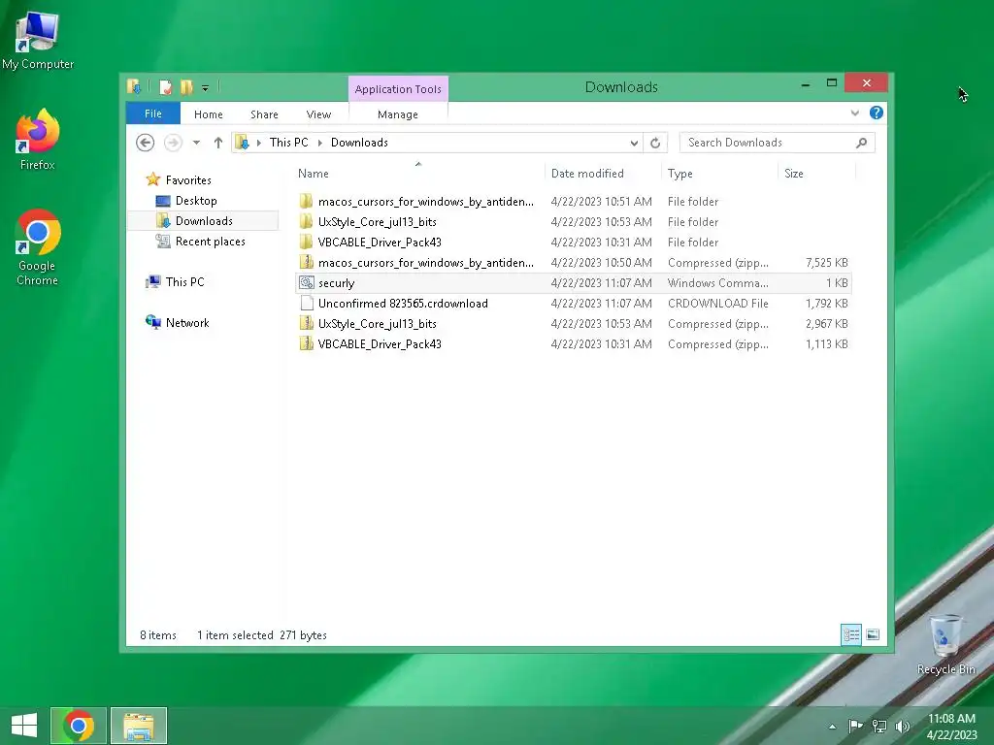Open the recent locations dropdown
Screen dimensions: 994x745
pyautogui.click(x=196, y=143)
